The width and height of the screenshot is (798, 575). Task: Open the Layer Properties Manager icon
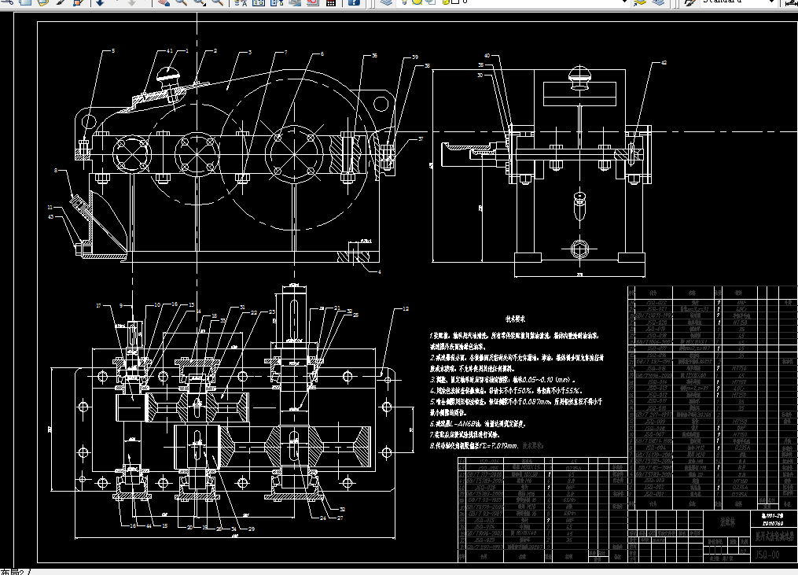click(x=387, y=4)
